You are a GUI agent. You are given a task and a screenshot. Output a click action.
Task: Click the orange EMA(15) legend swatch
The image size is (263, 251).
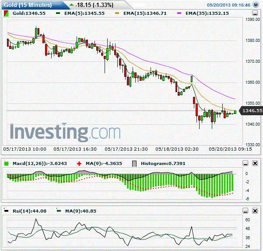[117, 13]
